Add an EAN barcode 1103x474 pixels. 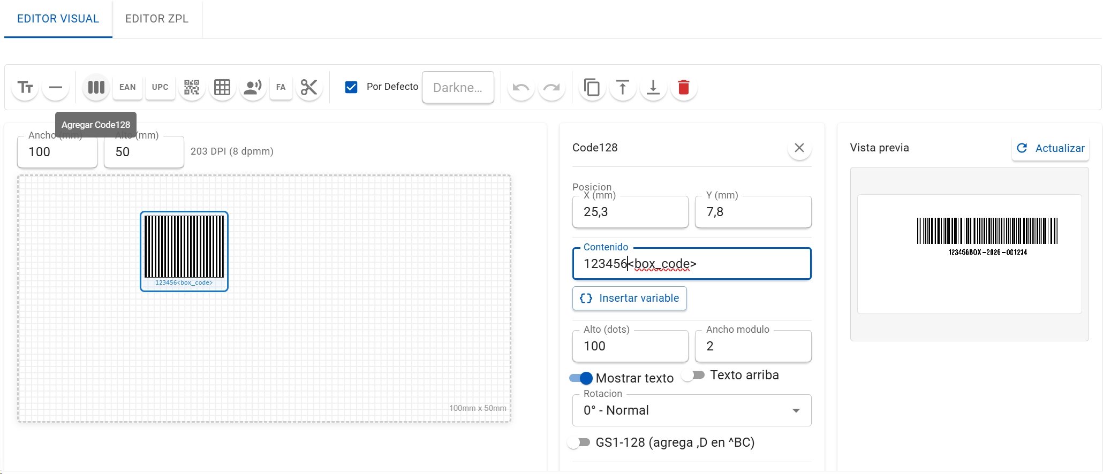click(127, 87)
